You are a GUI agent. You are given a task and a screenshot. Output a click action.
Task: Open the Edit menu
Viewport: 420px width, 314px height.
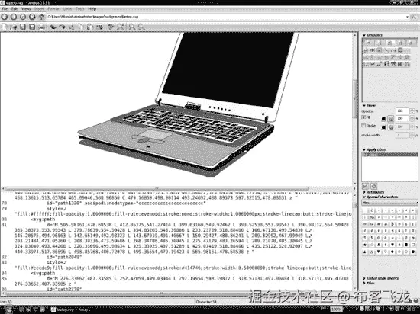[x=15, y=9]
